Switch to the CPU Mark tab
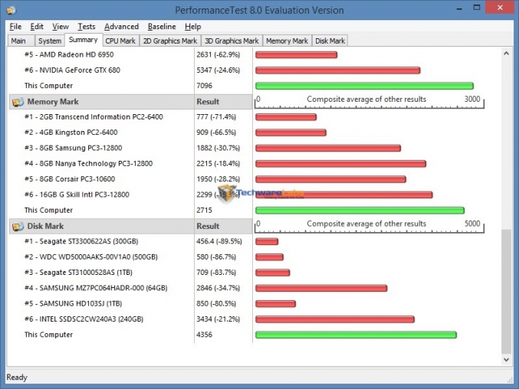The width and height of the screenshot is (519, 389). tap(120, 41)
